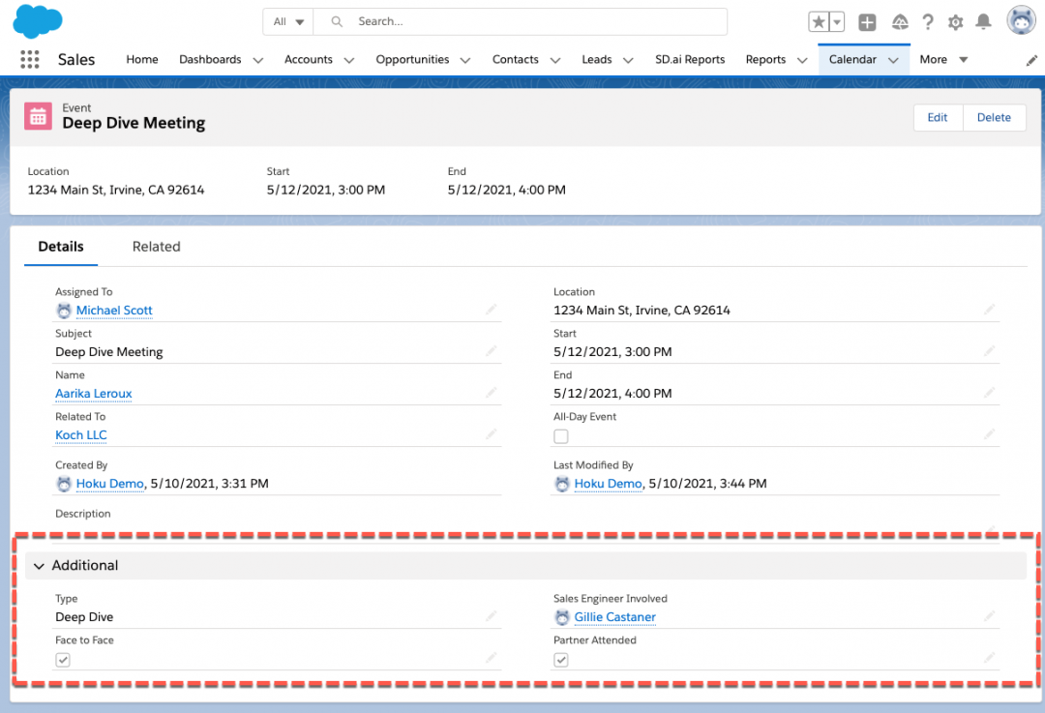Open the Setup gear icon
Image resolution: width=1045 pixels, height=713 pixels.
[956, 22]
